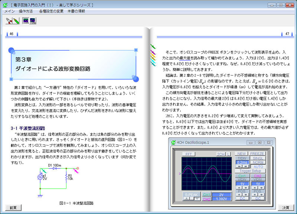Lower CH2 V/DIV with down arrow
The image size is (297, 214).
255,188
